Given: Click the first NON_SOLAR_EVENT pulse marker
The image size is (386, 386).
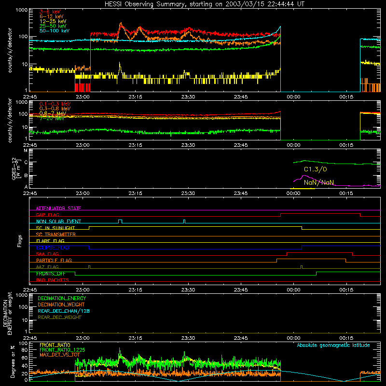Looking at the screenshot, I should tap(120, 221).
